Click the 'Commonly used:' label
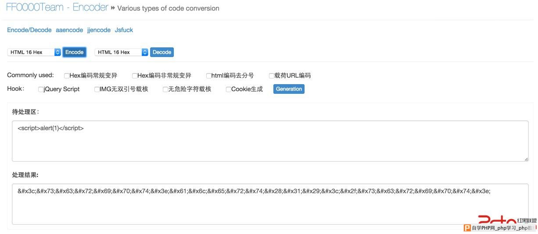The image size is (538, 234). (30, 75)
